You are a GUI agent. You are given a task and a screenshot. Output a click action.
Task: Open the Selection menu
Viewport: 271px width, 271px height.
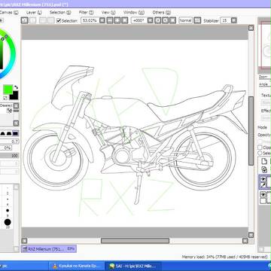click(60, 12)
